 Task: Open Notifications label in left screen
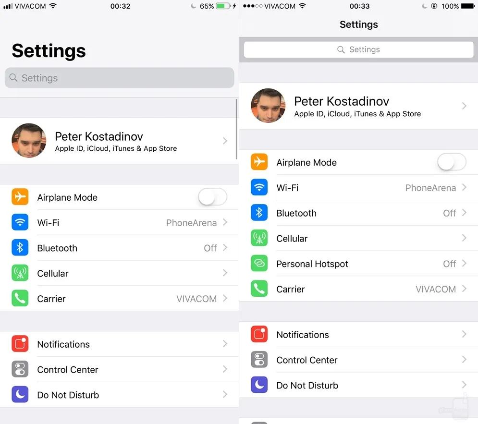(x=63, y=344)
